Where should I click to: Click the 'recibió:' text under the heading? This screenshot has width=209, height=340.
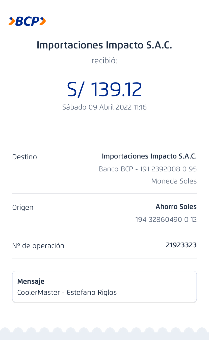point(104,61)
